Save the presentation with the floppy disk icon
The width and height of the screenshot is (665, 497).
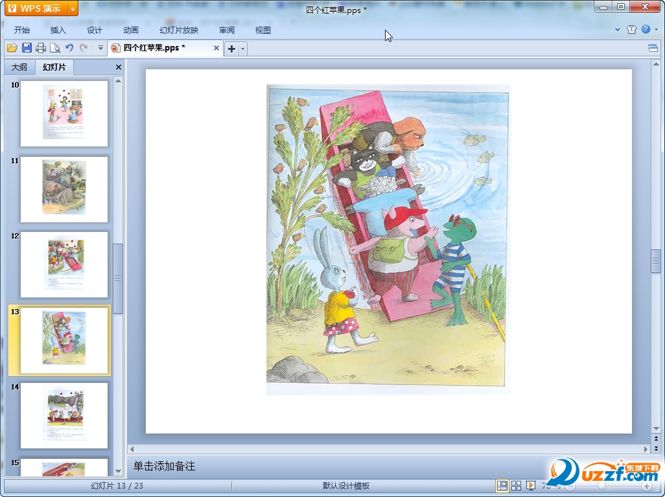click(x=27, y=48)
